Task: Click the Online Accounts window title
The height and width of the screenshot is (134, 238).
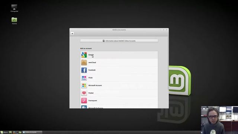Action: tap(119, 30)
